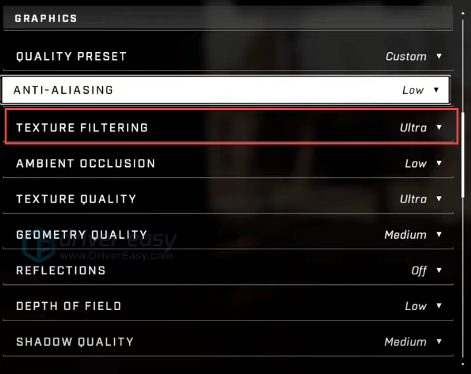Click the Shadow Quality arrow icon
The width and height of the screenshot is (471, 374).
pos(439,342)
